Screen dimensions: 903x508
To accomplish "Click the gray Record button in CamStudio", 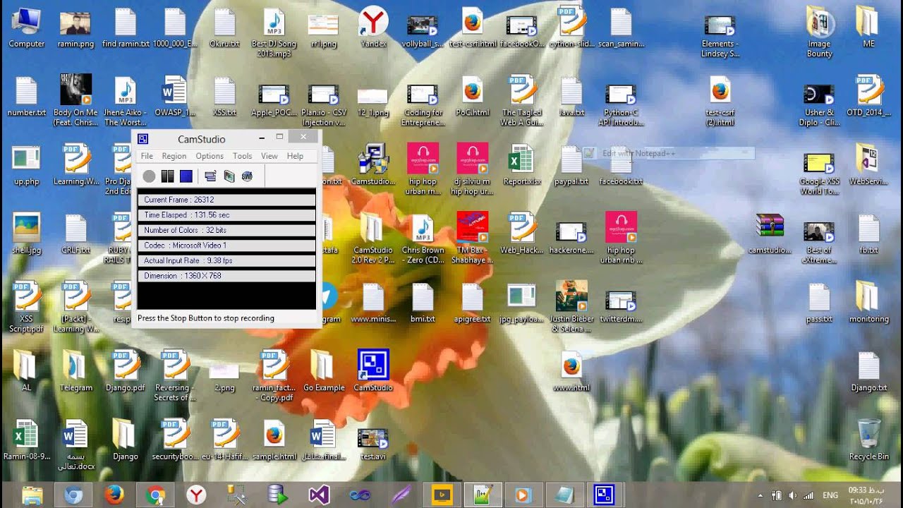I will tap(149, 176).
